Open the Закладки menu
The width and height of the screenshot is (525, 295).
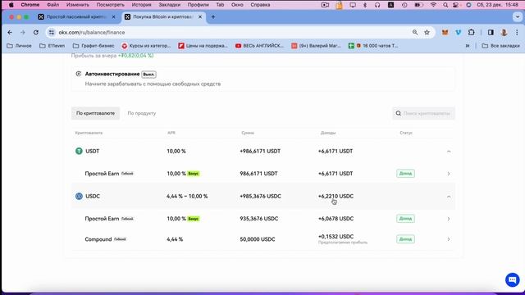[x=170, y=5]
